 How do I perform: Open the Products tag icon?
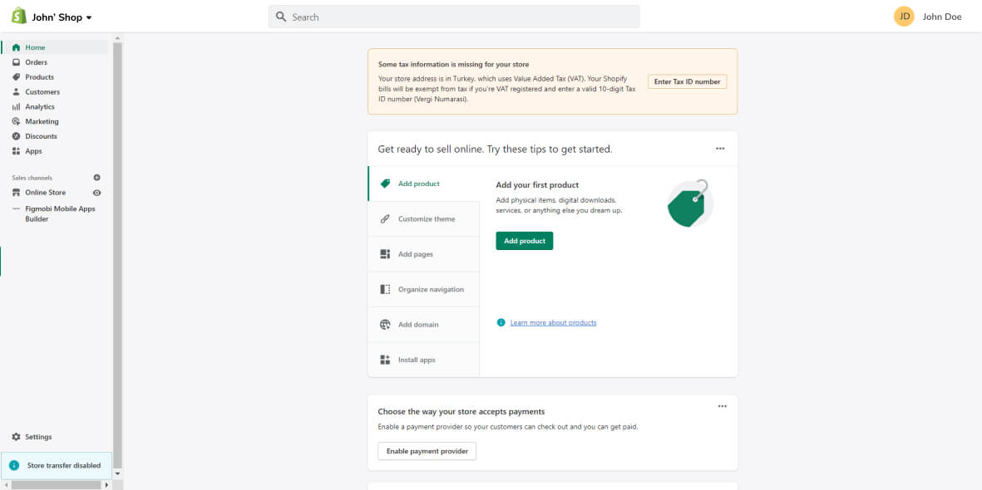pyautogui.click(x=16, y=77)
